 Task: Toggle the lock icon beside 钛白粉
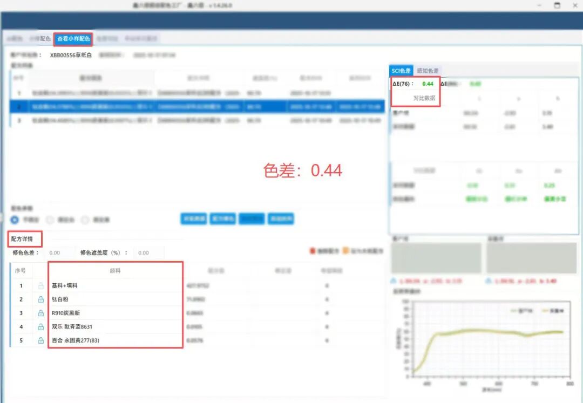(x=40, y=299)
